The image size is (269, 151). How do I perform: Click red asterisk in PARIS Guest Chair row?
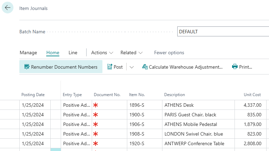click(96, 115)
